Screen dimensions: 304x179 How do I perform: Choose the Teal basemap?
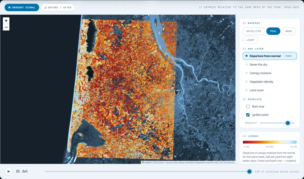click(273, 31)
